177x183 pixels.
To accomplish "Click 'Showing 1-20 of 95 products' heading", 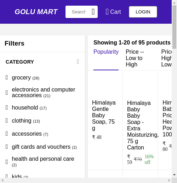I will (x=132, y=42).
